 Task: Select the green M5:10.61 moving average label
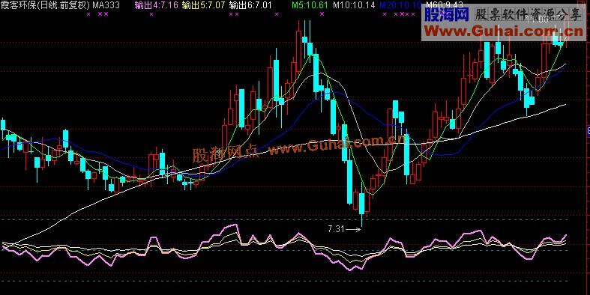pos(310,5)
